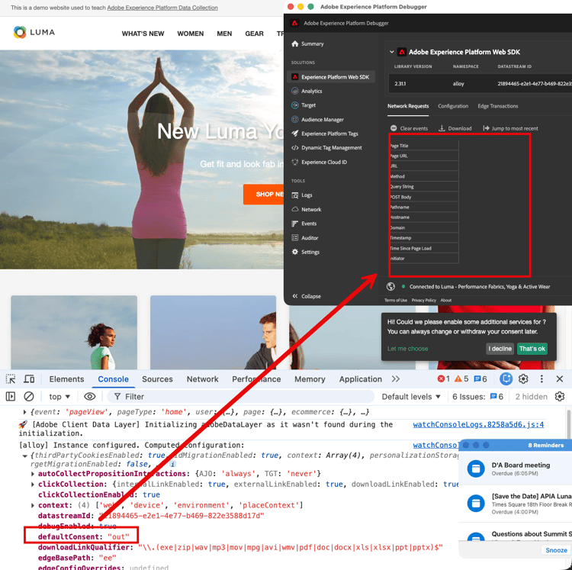This screenshot has width=572, height=570.
Task: Open DevTools settings gear
Action: click(523, 379)
